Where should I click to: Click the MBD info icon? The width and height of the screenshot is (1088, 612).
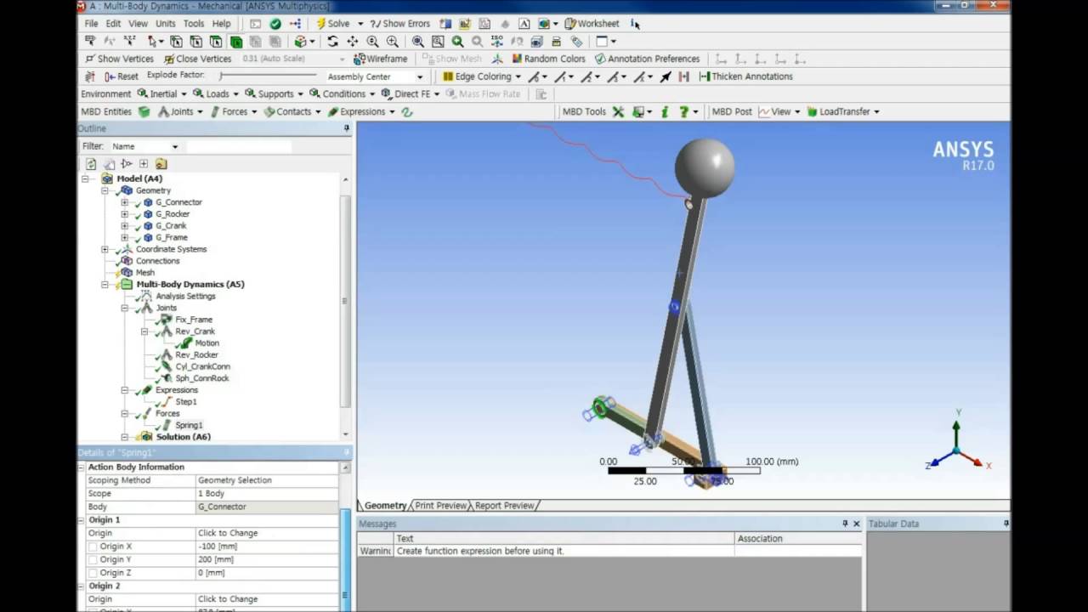[664, 111]
